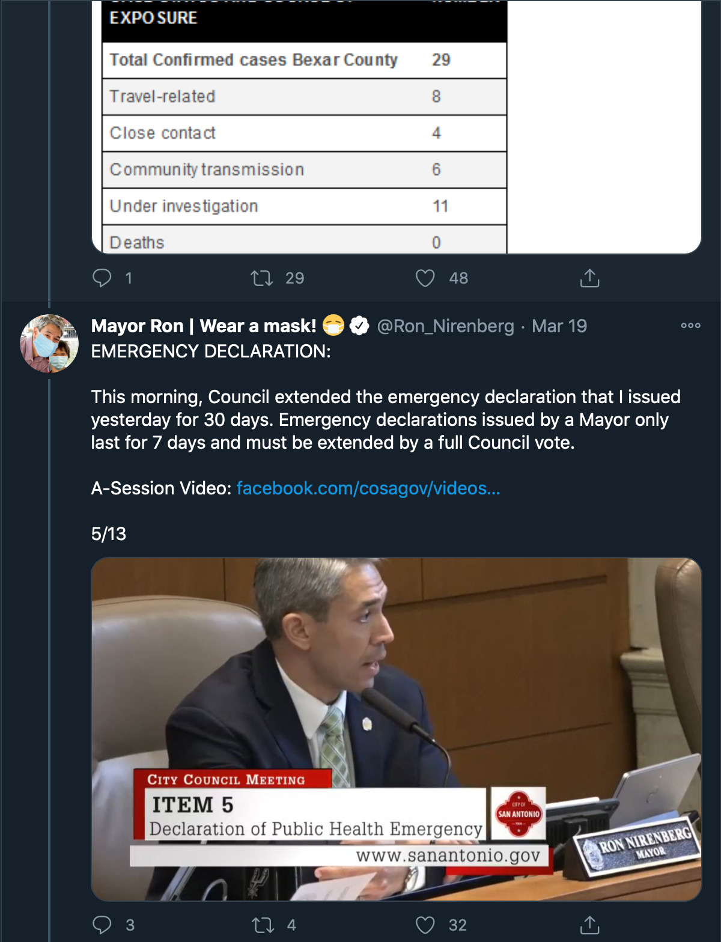Like the Bexar County cases tweet
The height and width of the screenshot is (942, 721).
[425, 278]
